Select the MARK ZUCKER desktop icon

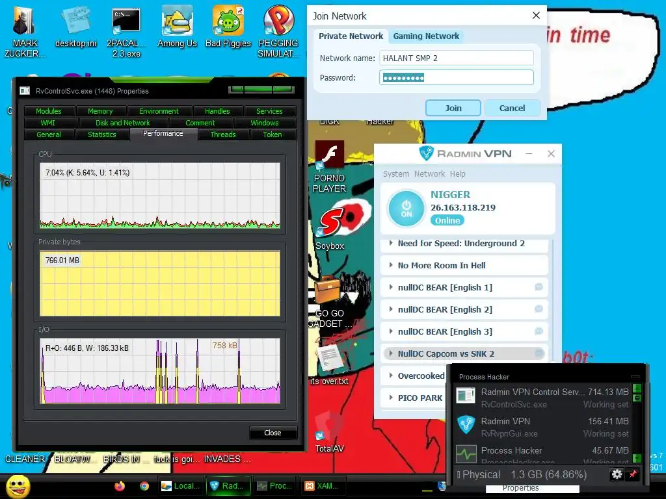[25, 32]
